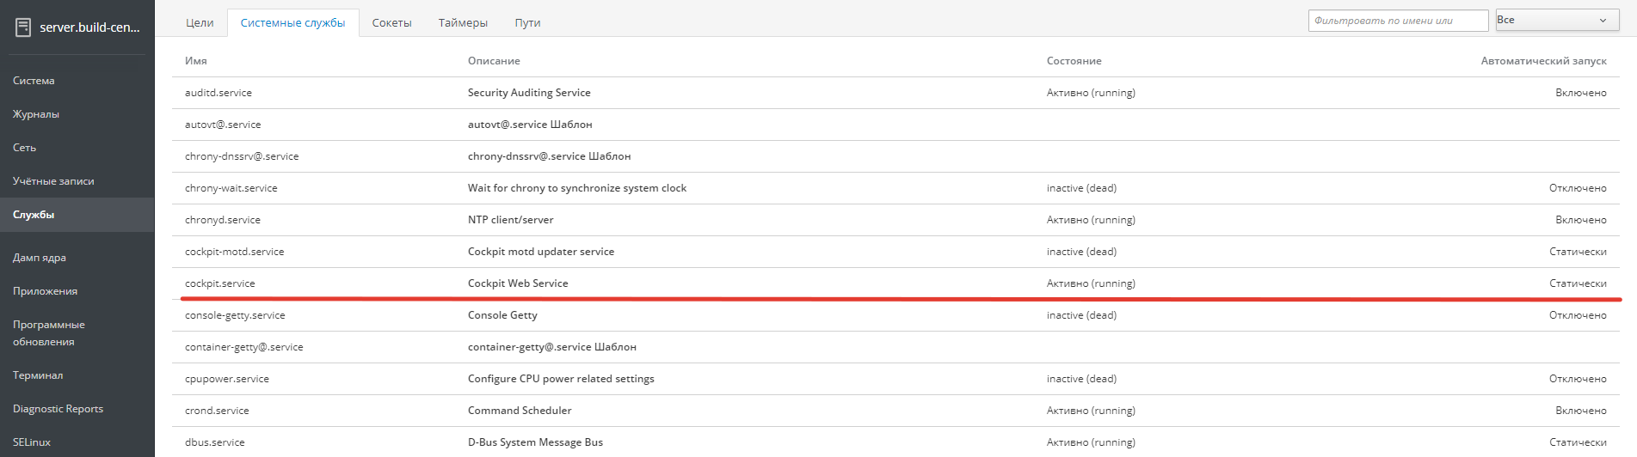
Task: Open auditd.service row
Action: [x=895, y=93]
